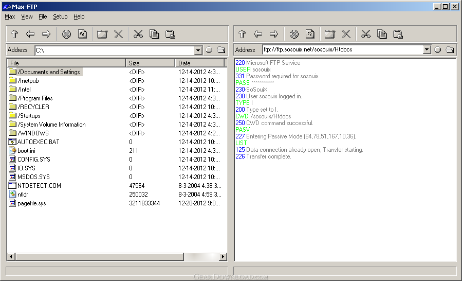The height and width of the screenshot is (281, 462).
Task: Click the up-directory arrow in left toolbar
Action: pyautogui.click(x=14, y=34)
